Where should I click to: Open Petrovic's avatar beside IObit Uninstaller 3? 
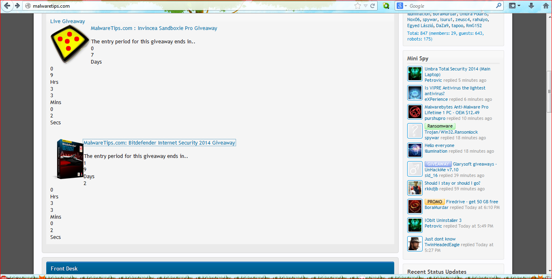point(415,225)
